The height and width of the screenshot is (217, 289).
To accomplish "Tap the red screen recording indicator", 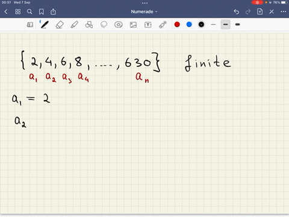I will 257,2.
